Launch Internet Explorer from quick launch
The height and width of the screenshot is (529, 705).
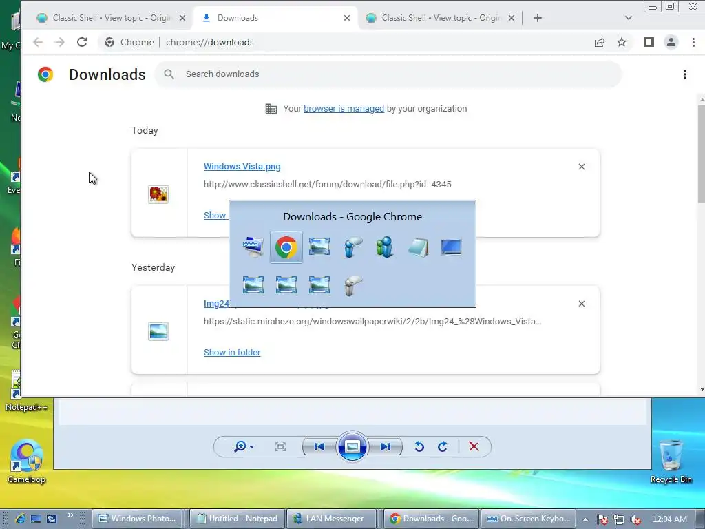[x=20, y=519]
